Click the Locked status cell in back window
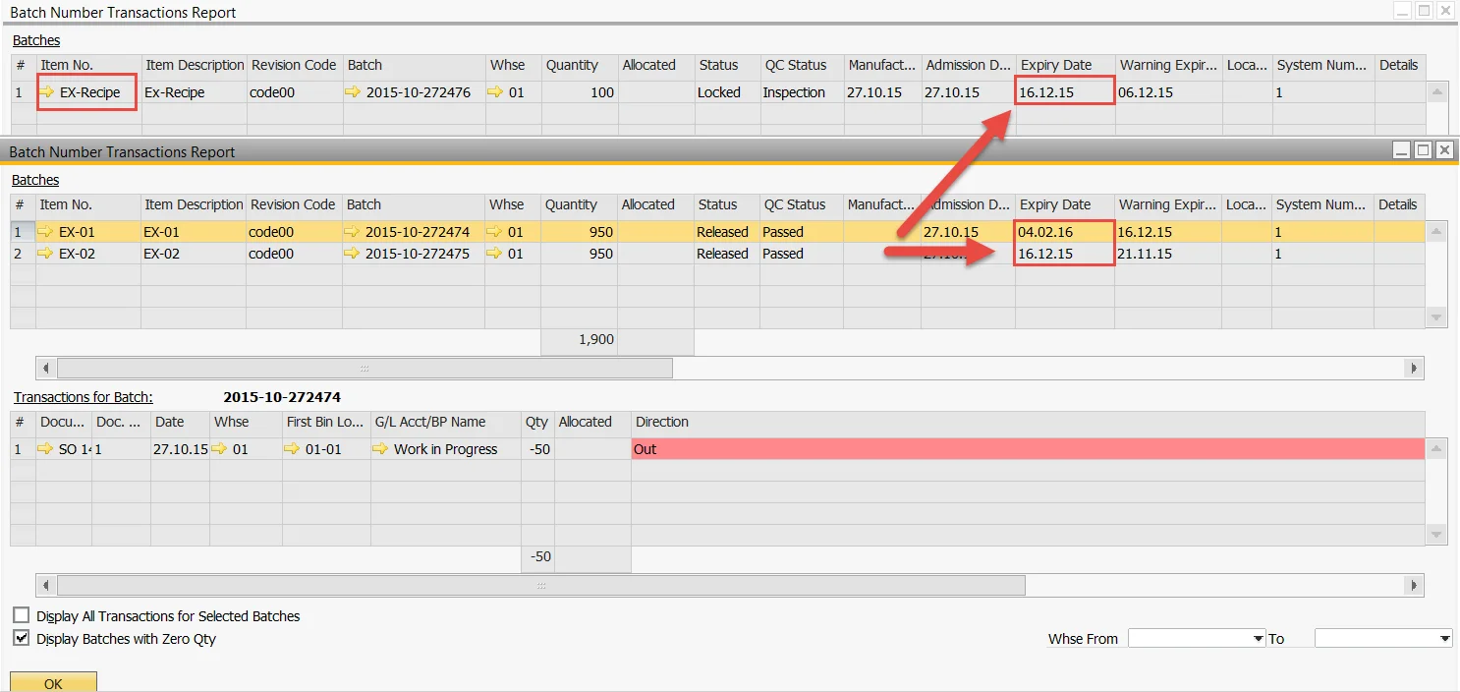The height and width of the screenshot is (692, 1460). (x=728, y=92)
